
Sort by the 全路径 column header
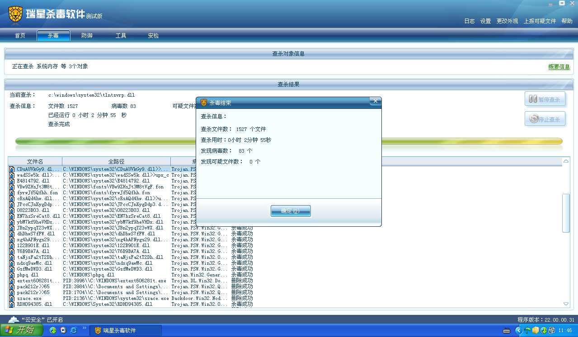(116, 161)
